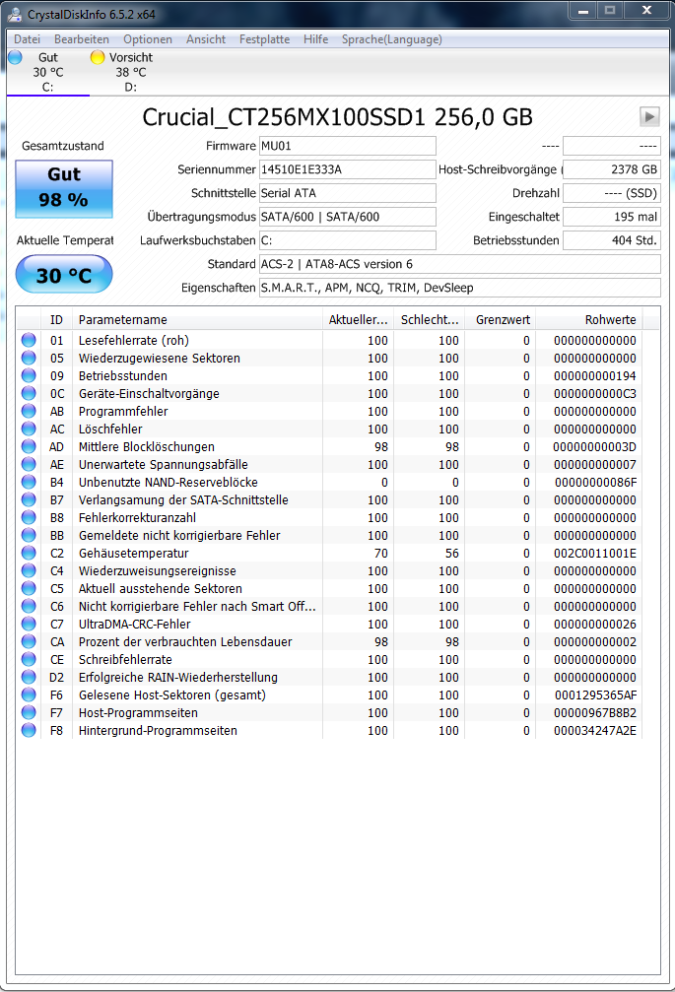Click status circle for Erfolgreiche RAIN-Wiederherstellung
Image resolution: width=675 pixels, height=992 pixels.
(29, 677)
